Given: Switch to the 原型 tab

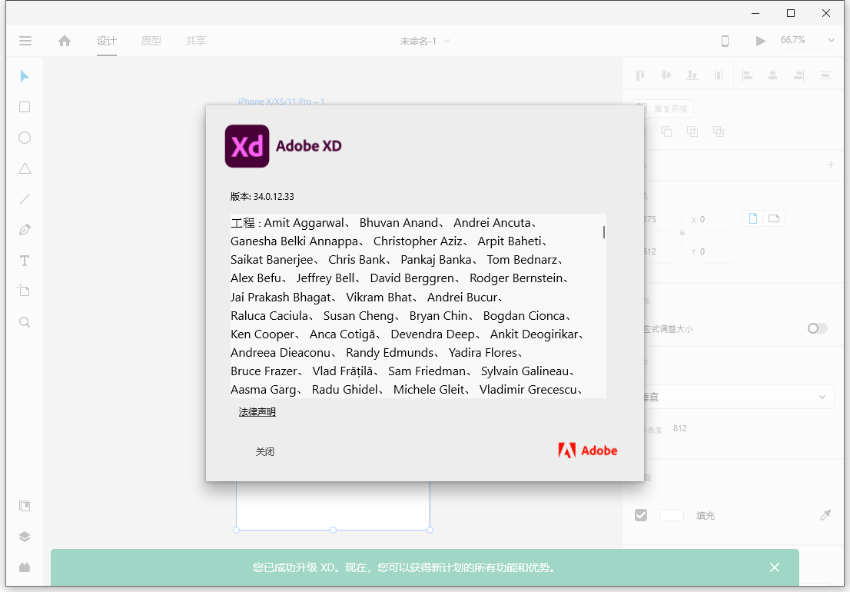Looking at the screenshot, I should [x=151, y=41].
